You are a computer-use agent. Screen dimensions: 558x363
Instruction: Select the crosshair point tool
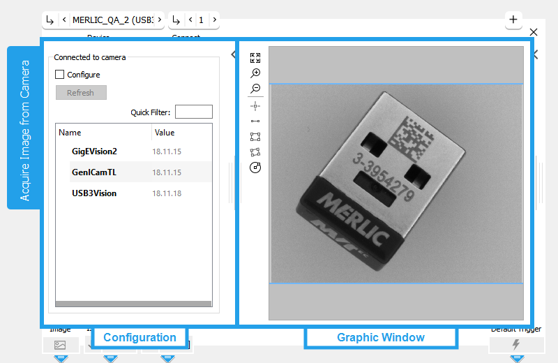click(255, 105)
